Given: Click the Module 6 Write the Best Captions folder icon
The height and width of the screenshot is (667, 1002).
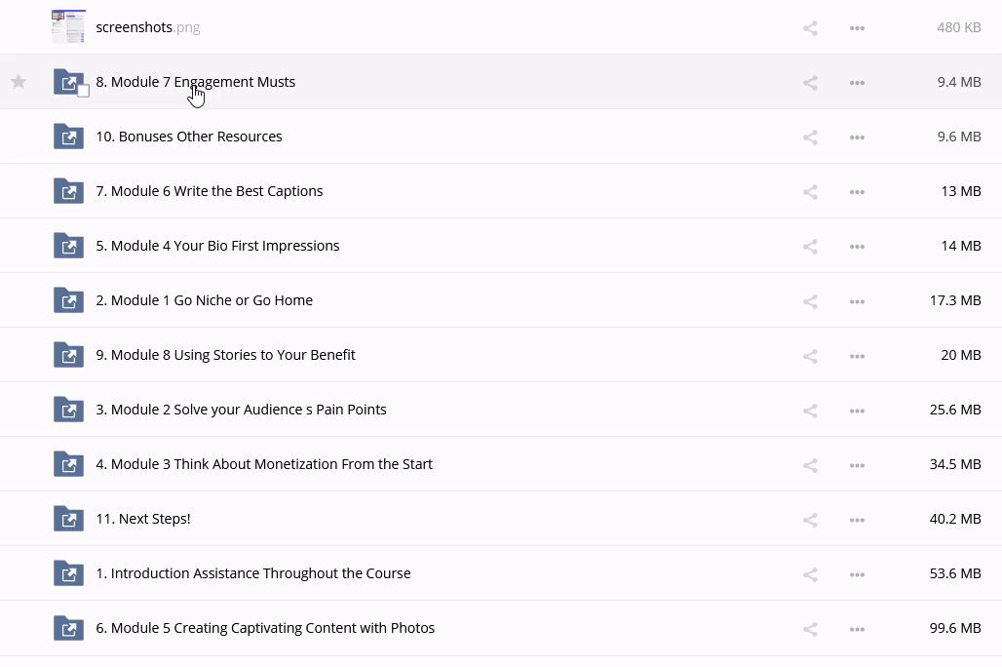Looking at the screenshot, I should [68, 191].
